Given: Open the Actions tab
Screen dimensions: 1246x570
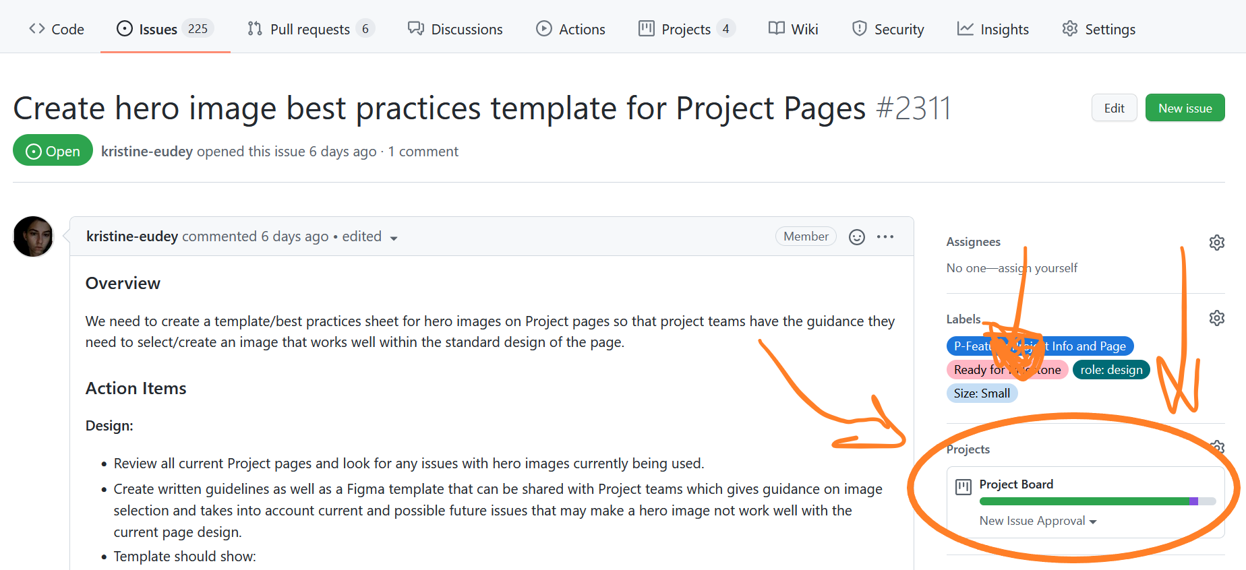Looking at the screenshot, I should (570, 29).
